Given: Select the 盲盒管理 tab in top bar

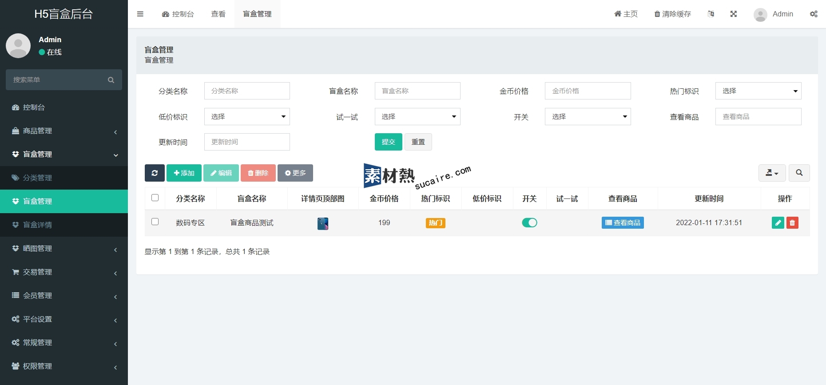Looking at the screenshot, I should (257, 14).
